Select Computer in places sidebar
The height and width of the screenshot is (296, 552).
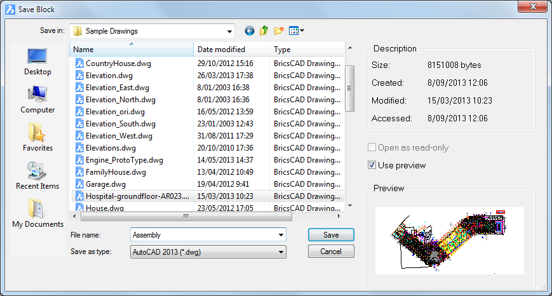coord(37,99)
